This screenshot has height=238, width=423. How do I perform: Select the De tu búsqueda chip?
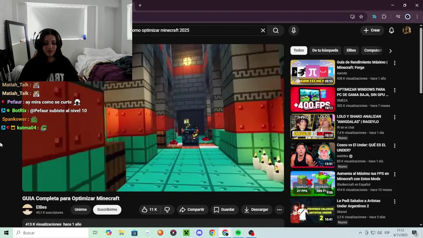325,50
